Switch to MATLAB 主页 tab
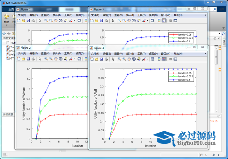 pos(11,10)
